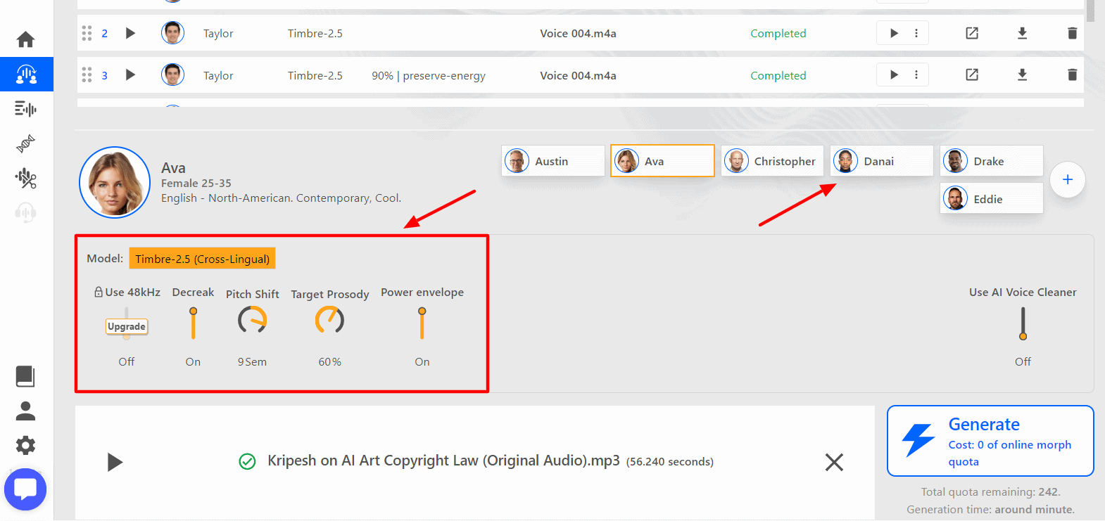Open more options menu for row 3 output
This screenshot has height=521, width=1105.
pyautogui.click(x=916, y=75)
